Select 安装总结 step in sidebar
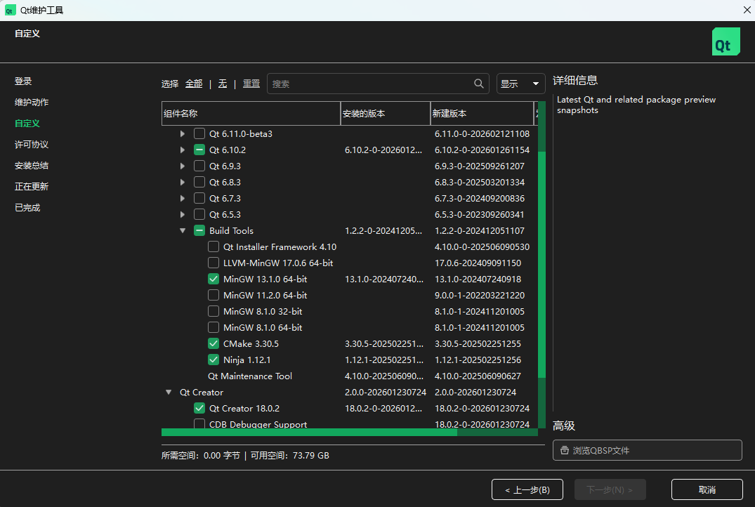Image resolution: width=755 pixels, height=507 pixels. [x=32, y=166]
